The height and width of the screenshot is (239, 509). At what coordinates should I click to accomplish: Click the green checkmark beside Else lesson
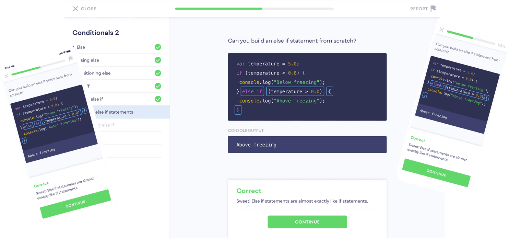(158, 47)
